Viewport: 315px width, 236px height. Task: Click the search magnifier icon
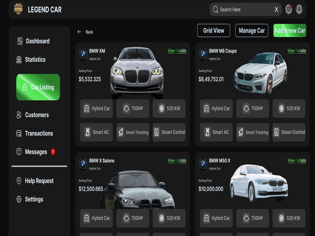[x=215, y=9]
